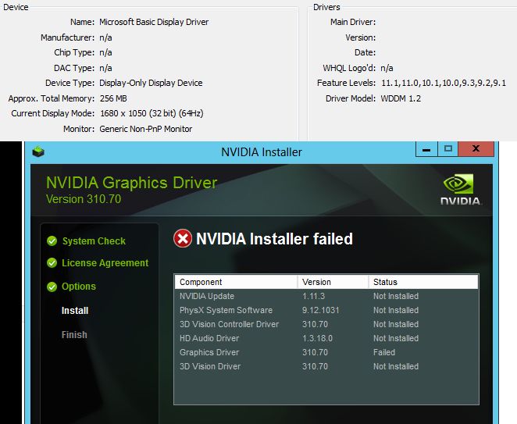Select the 3D Vision Controller Driver row
The height and width of the screenshot is (424, 517).
coord(326,324)
